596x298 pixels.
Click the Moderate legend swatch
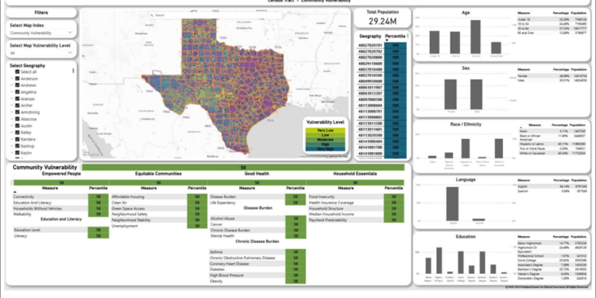click(x=325, y=140)
